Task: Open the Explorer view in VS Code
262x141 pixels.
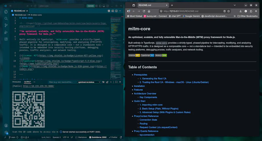Action: 6,12
